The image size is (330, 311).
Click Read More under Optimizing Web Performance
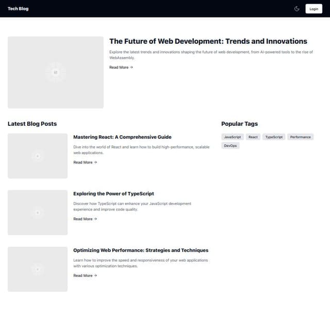(x=85, y=276)
